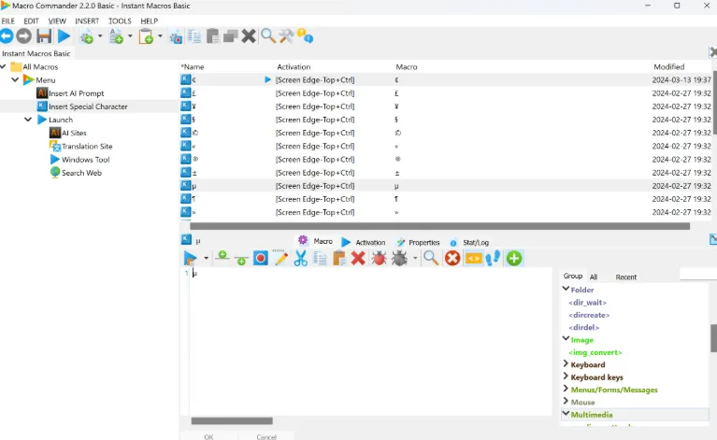Click the red bug debug icon
The image size is (717, 440).
click(379, 259)
